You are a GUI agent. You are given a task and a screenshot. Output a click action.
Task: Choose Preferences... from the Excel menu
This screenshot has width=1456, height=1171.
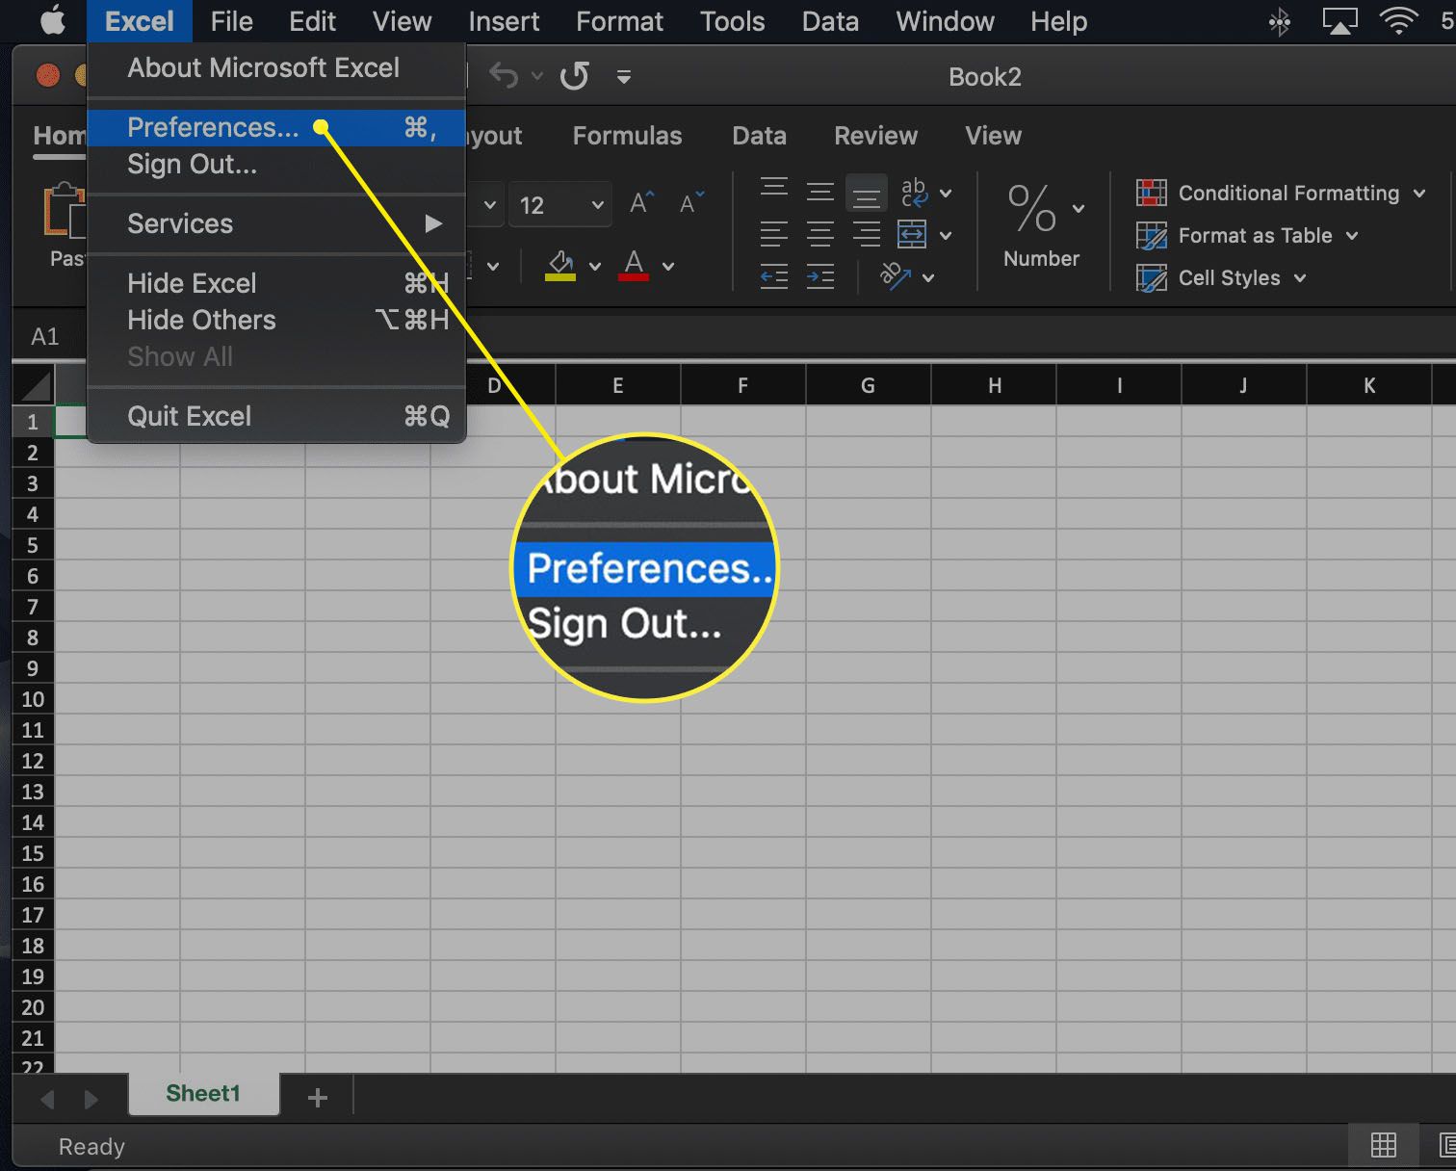tap(276, 127)
